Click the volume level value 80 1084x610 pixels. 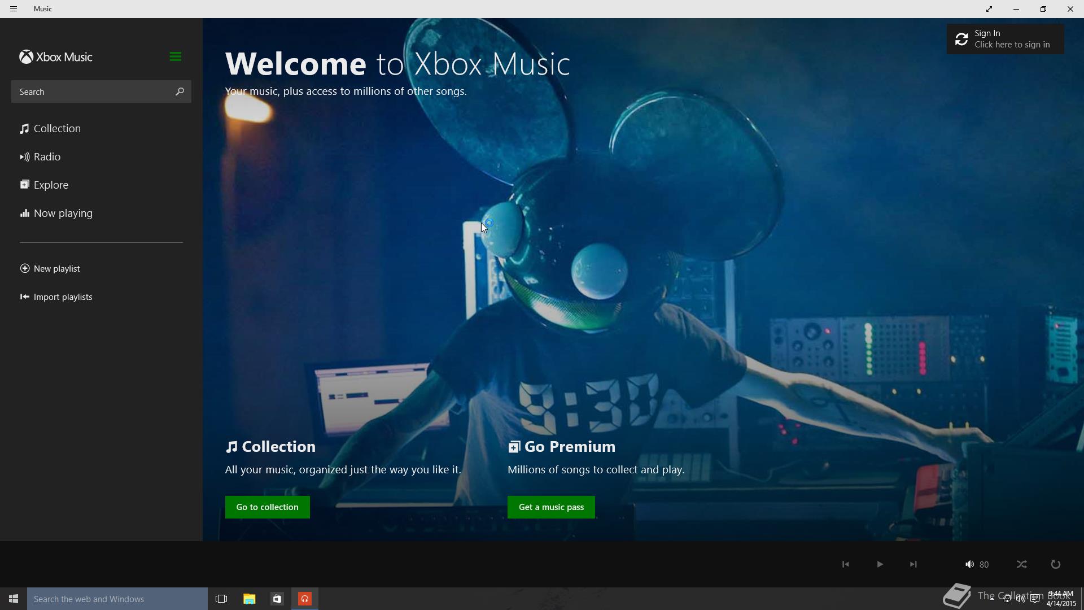[x=984, y=565]
